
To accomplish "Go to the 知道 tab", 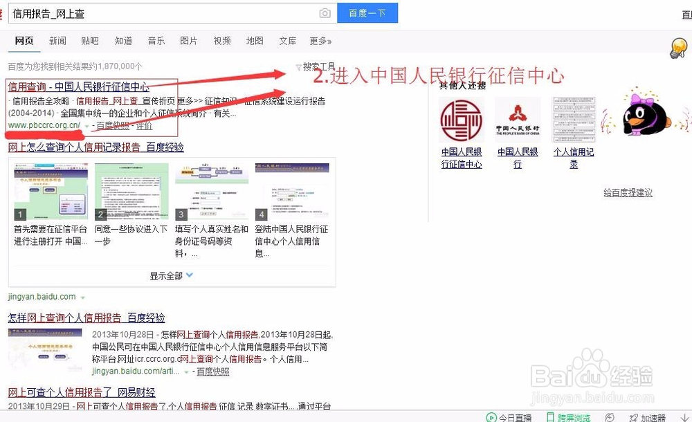I will click(123, 41).
